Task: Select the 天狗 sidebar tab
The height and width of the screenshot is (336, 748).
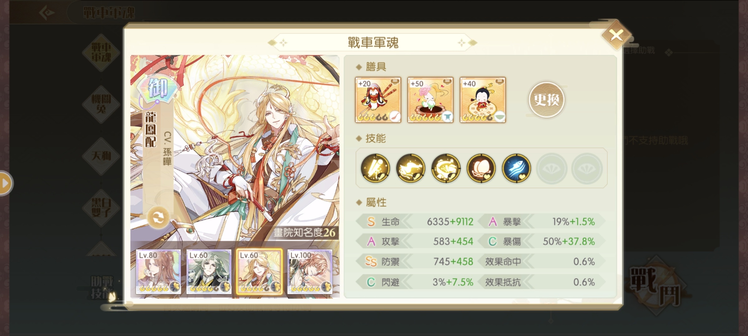Action: [101, 156]
